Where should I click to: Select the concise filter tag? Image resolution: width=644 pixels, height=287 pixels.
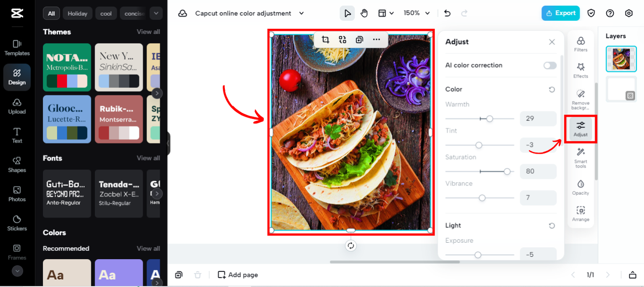pyautogui.click(x=134, y=14)
